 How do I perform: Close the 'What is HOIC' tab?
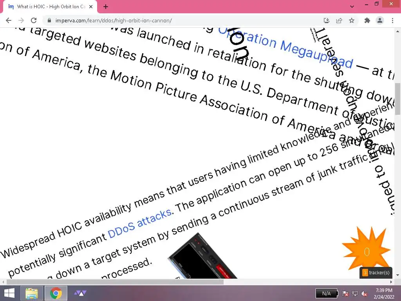(91, 7)
